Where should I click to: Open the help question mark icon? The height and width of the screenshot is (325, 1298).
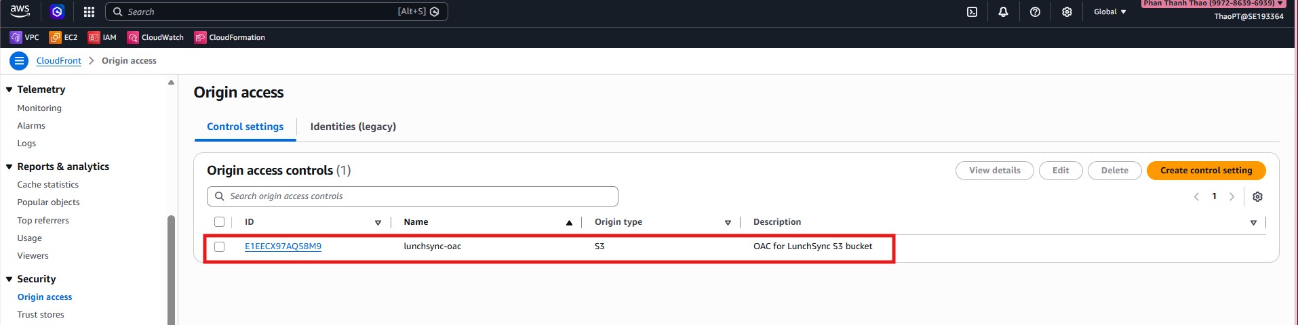(x=1035, y=12)
